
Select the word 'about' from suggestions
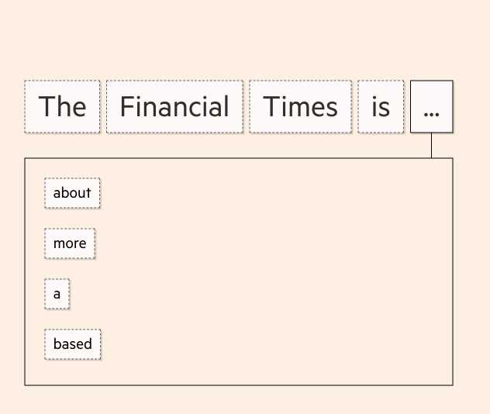[73, 193]
